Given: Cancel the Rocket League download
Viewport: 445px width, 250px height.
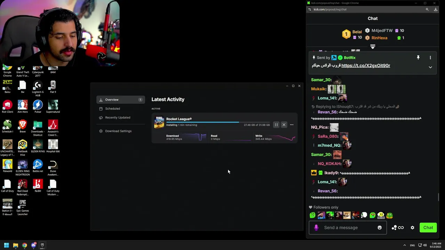Looking at the screenshot, I should pos(284,125).
